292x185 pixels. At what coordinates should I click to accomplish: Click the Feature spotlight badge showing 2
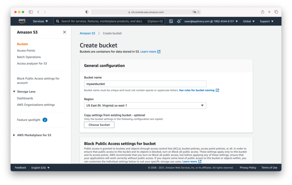(x=45, y=120)
